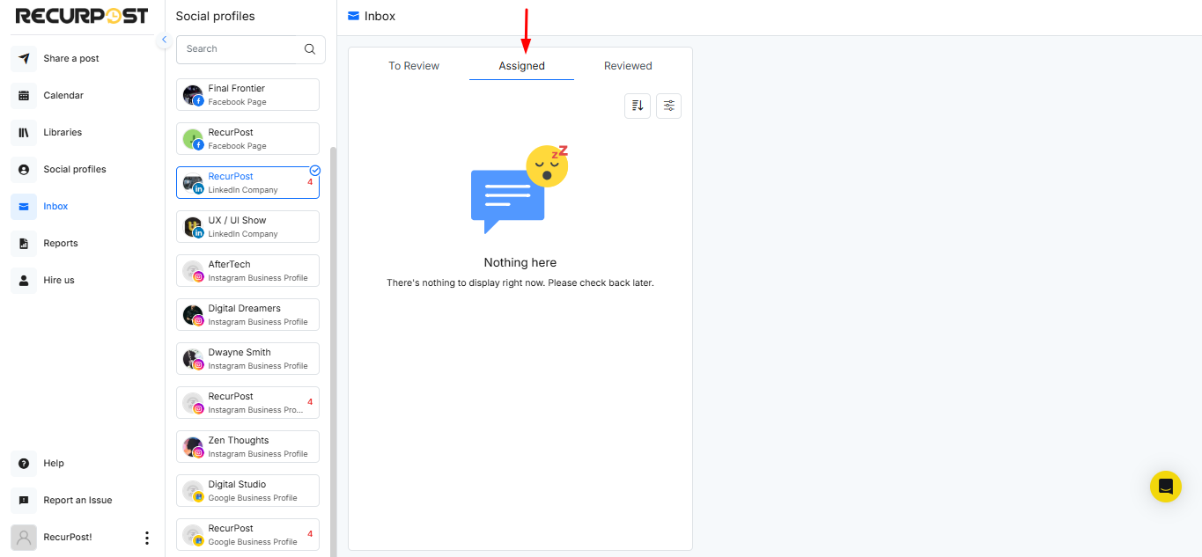Select RecurPost Facebook Page profile

pyautogui.click(x=247, y=139)
